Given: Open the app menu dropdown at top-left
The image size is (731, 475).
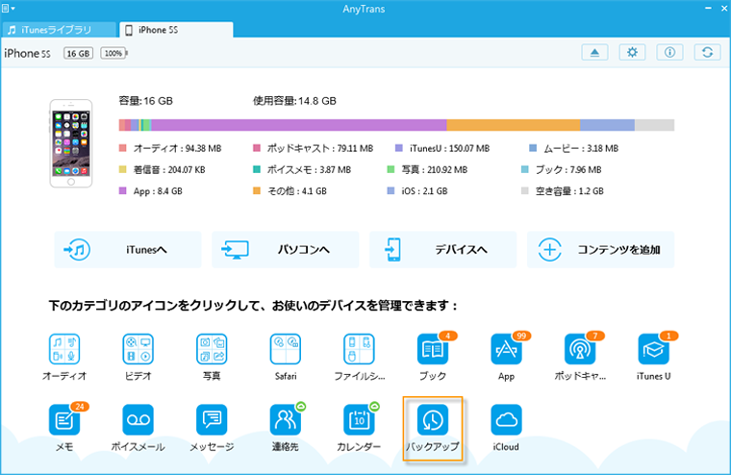Looking at the screenshot, I should point(8,8).
